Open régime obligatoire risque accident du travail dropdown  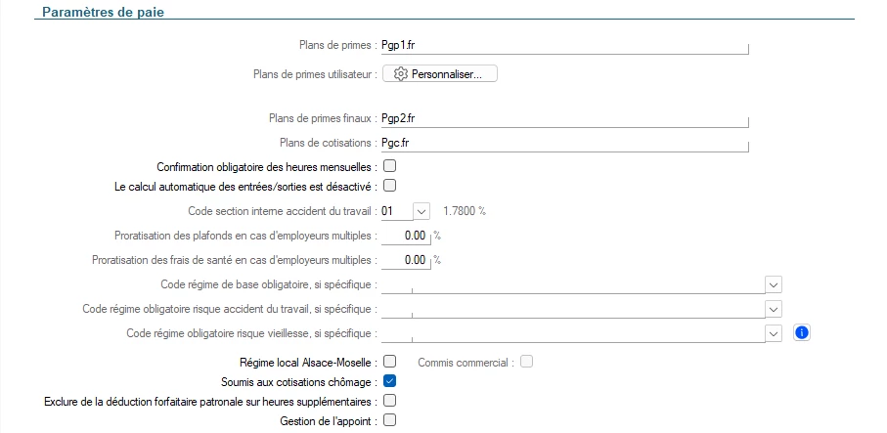coord(773,309)
